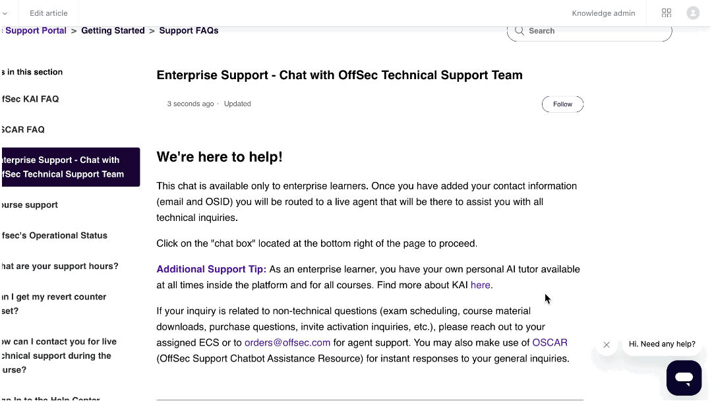Open the Edit article tab
The width and height of the screenshot is (712, 401).
tap(49, 13)
